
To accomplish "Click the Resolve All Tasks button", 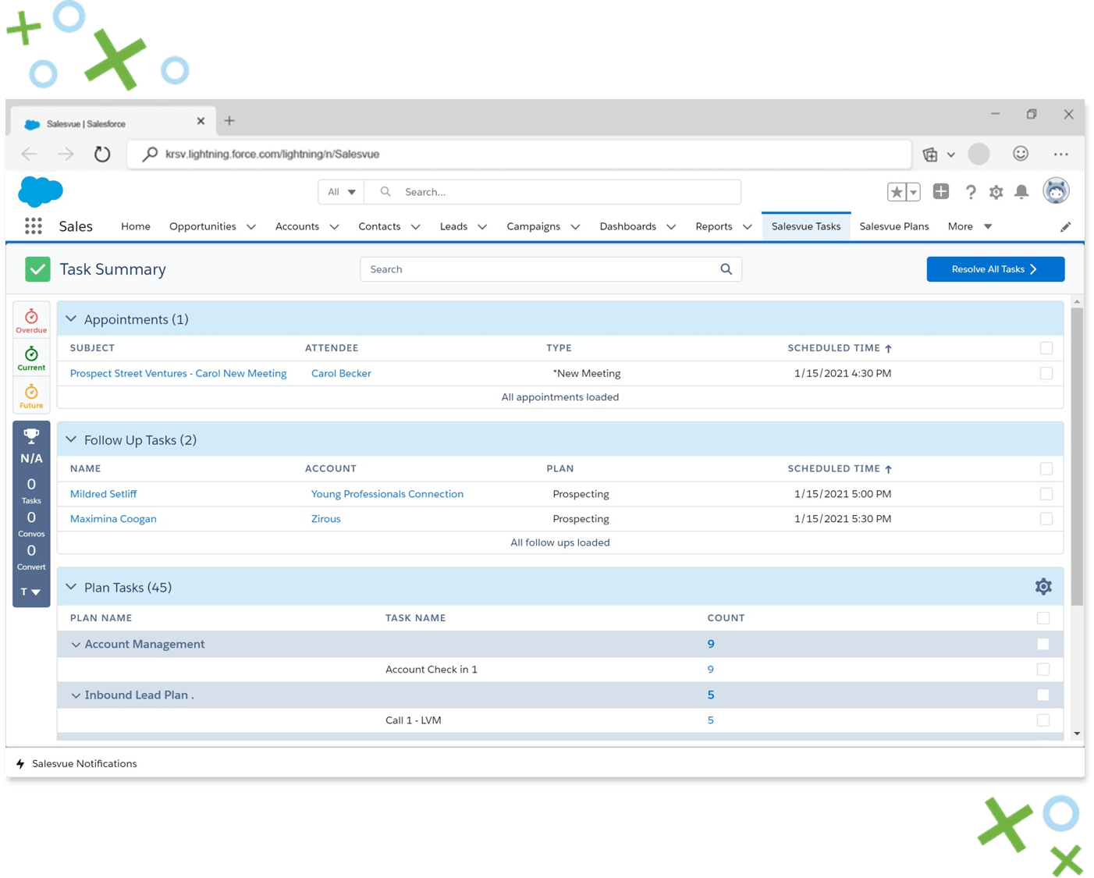I will [x=996, y=269].
